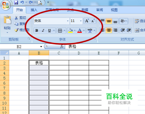Image resolution: width=145 pixels, height=114 pixels.
Task: Align text to bottom of cell
Action: [x=115, y=21]
